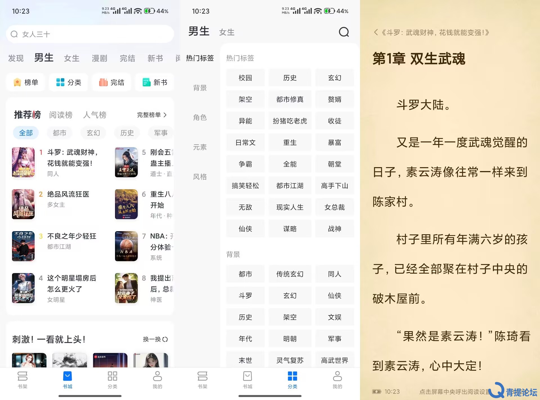Screen dimensions: 540x400
Task: Switch to 阅读榜 ranking tab
Action: coord(61,115)
